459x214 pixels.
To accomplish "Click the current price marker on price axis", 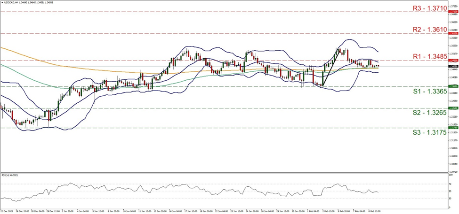I will (x=452, y=66).
